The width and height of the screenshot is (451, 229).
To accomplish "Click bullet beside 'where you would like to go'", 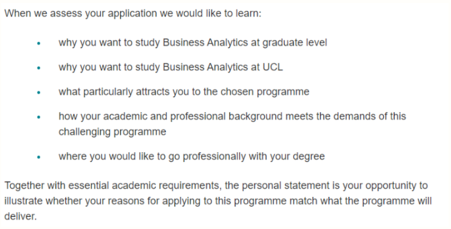I will 39,157.
